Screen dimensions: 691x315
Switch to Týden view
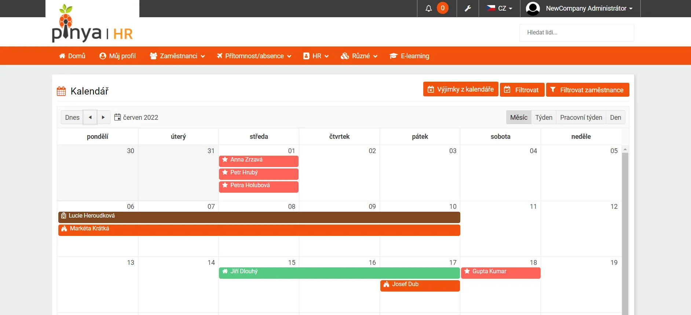click(544, 117)
